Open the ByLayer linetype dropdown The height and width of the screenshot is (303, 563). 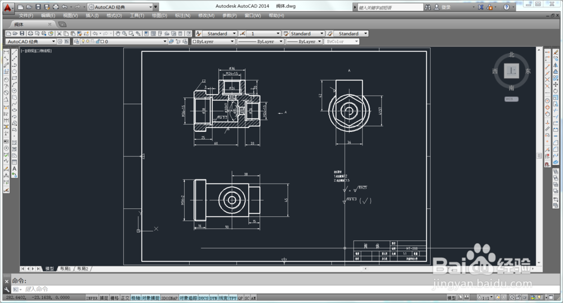click(260, 41)
